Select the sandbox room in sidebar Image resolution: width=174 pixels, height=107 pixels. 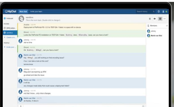coord(10,33)
